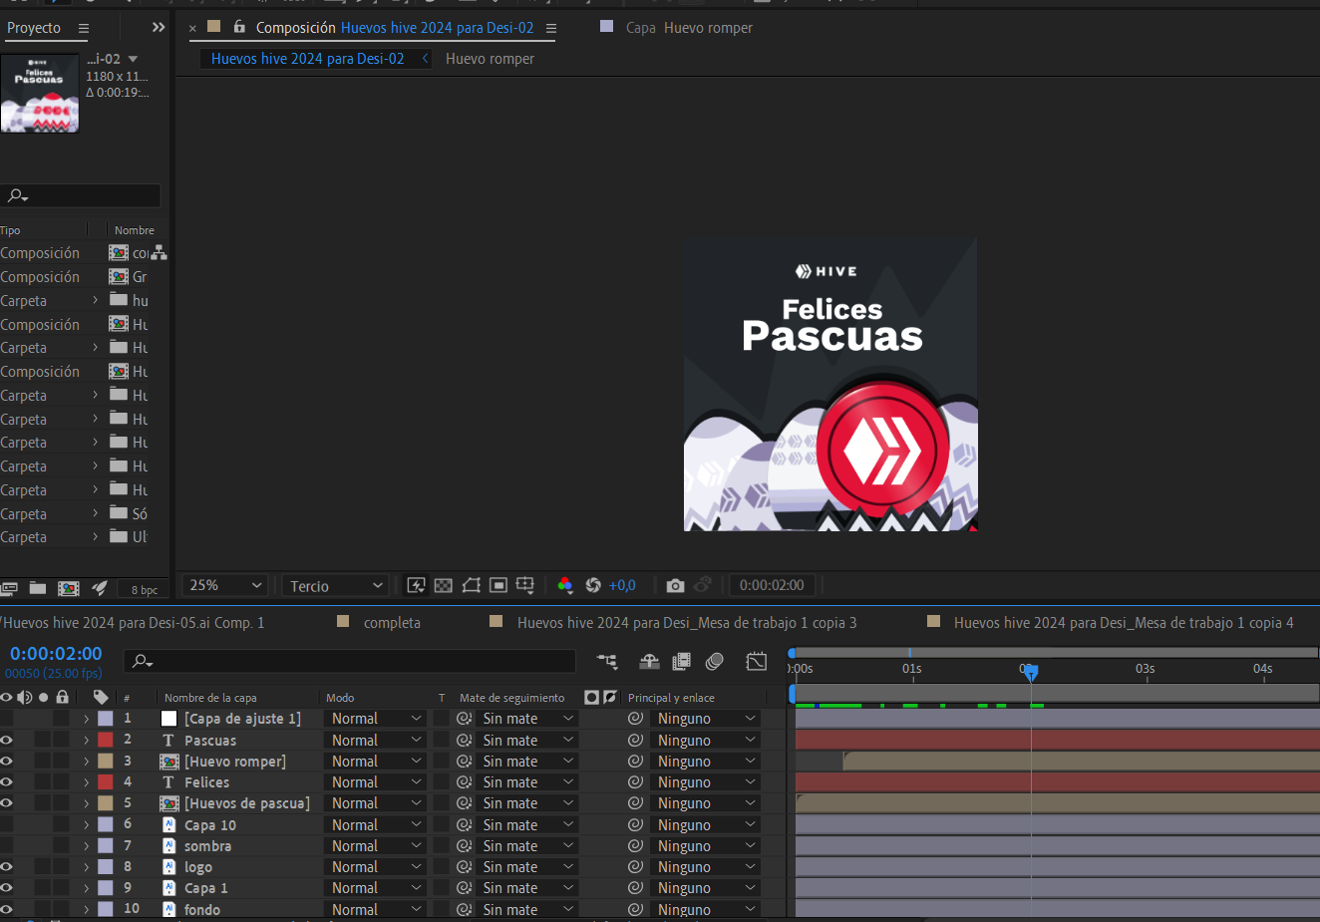Click the region of interest icon
1320x922 pixels.
click(498, 585)
